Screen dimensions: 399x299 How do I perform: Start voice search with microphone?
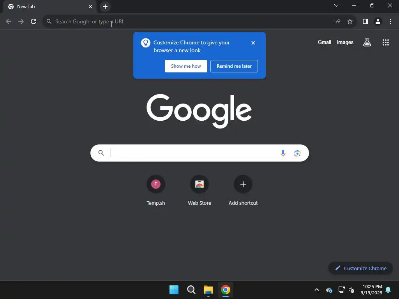pyautogui.click(x=283, y=153)
